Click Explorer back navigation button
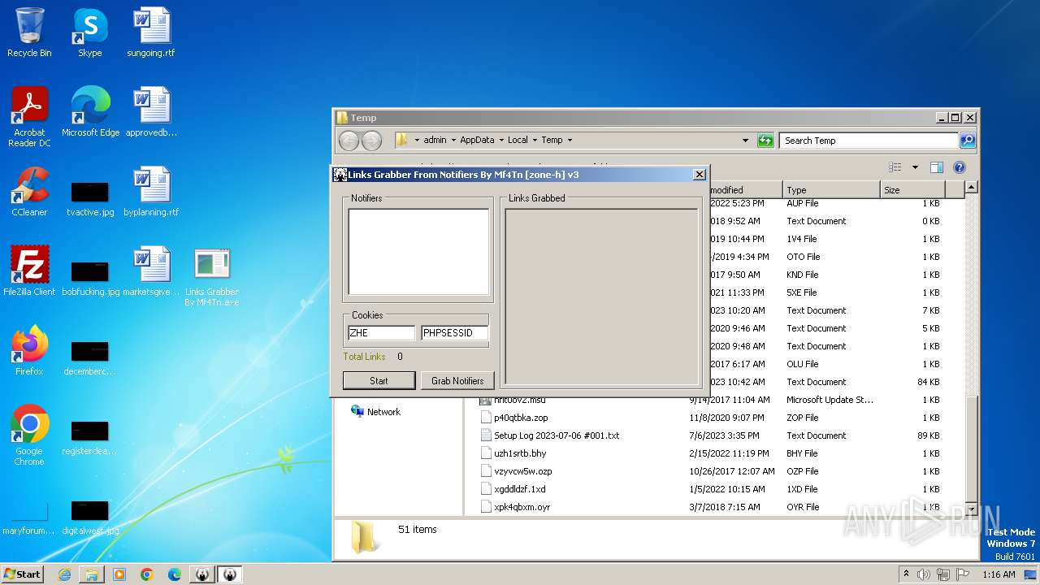The width and height of the screenshot is (1040, 585). tap(349, 141)
